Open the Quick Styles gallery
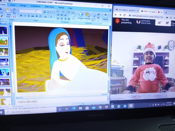Image resolution: width=175 pixels, height=131 pixels. (x=93, y=17)
